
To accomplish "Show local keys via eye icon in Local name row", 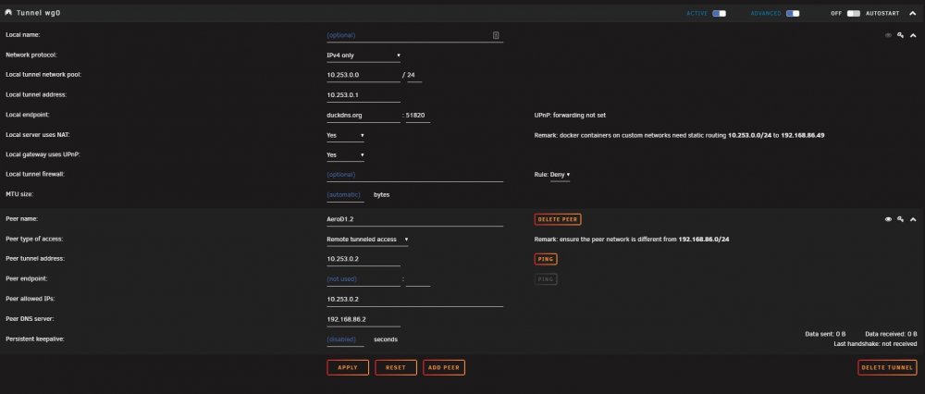I will 888,35.
